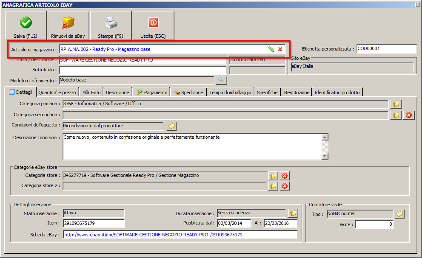This screenshot has width=422, height=258.
Task: Clear the secondary category
Action: coord(409,115)
